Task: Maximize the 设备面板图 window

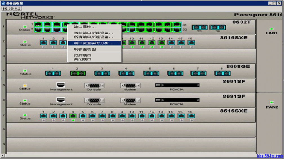Action: (274, 3)
